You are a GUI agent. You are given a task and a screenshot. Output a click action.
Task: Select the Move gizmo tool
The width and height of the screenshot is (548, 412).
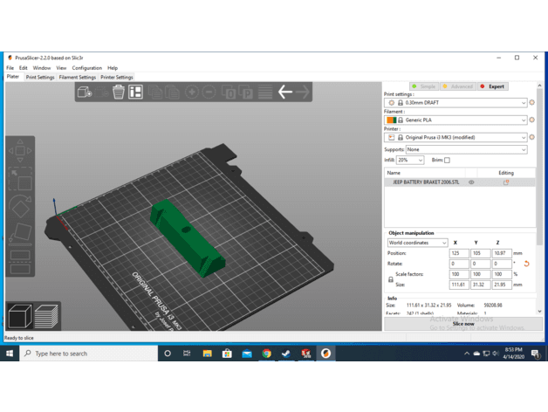point(20,151)
